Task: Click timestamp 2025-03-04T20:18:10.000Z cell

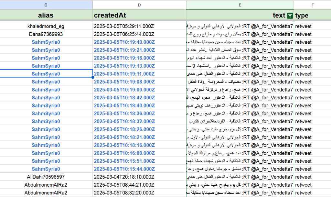Action: pyautogui.click(x=124, y=177)
